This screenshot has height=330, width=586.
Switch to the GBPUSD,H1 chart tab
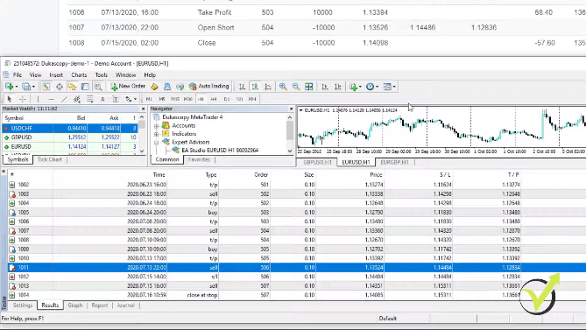pos(317,163)
